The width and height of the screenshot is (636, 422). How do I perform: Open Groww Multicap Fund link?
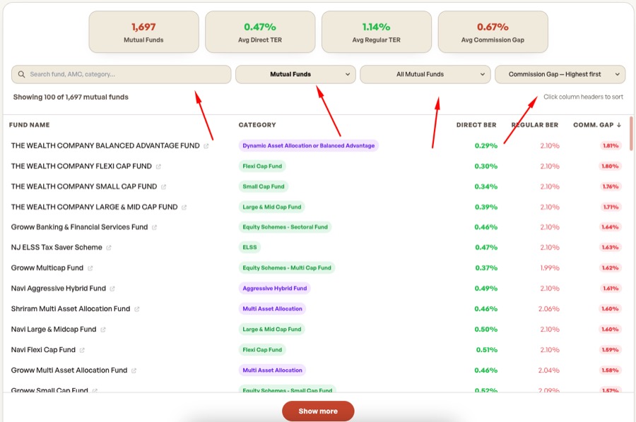(x=47, y=268)
